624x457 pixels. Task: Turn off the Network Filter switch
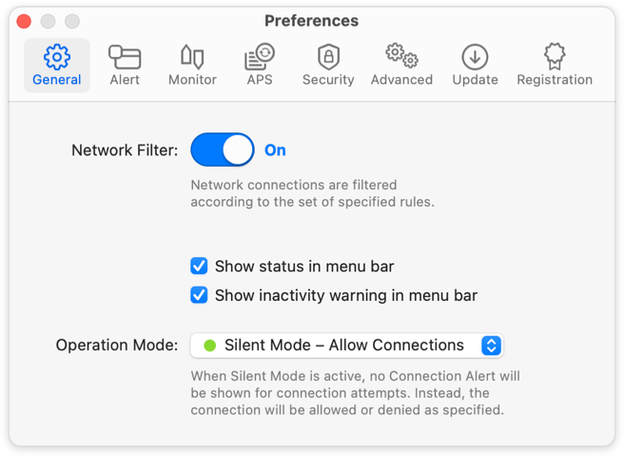(223, 149)
